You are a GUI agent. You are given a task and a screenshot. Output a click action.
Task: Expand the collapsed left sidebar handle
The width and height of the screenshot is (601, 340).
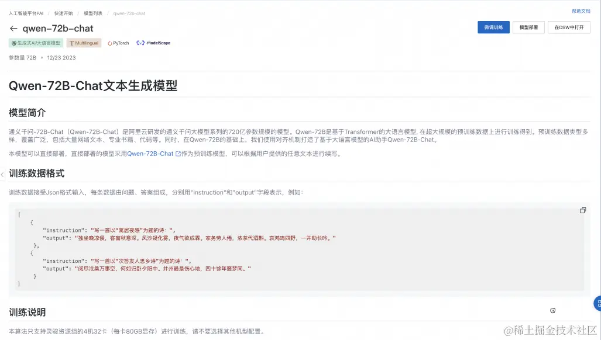[2, 175]
